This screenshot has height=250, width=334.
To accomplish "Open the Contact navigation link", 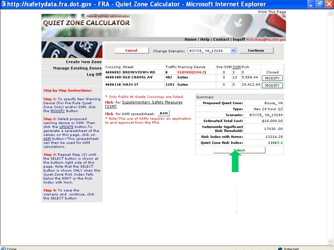I will point(221,39).
